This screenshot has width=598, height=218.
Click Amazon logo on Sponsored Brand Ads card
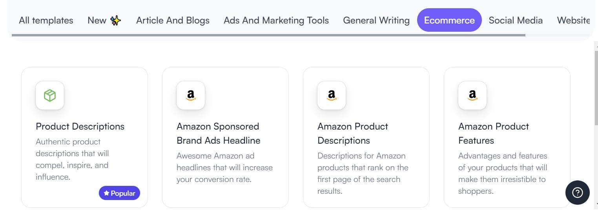coord(191,95)
